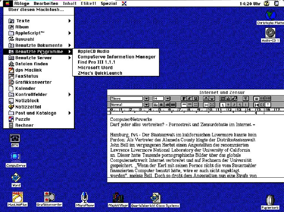Click the insert chart icon in Word ribbon
The height and width of the screenshot is (212, 284).
[228, 98]
